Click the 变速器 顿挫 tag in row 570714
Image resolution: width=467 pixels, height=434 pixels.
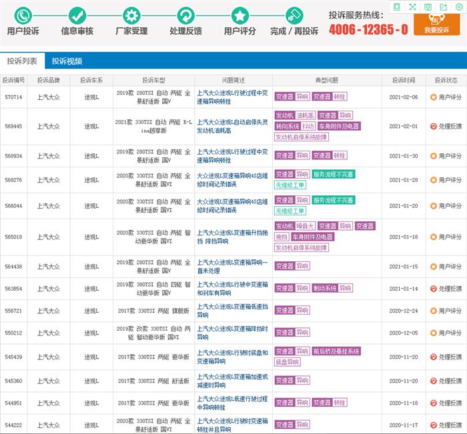(x=330, y=97)
